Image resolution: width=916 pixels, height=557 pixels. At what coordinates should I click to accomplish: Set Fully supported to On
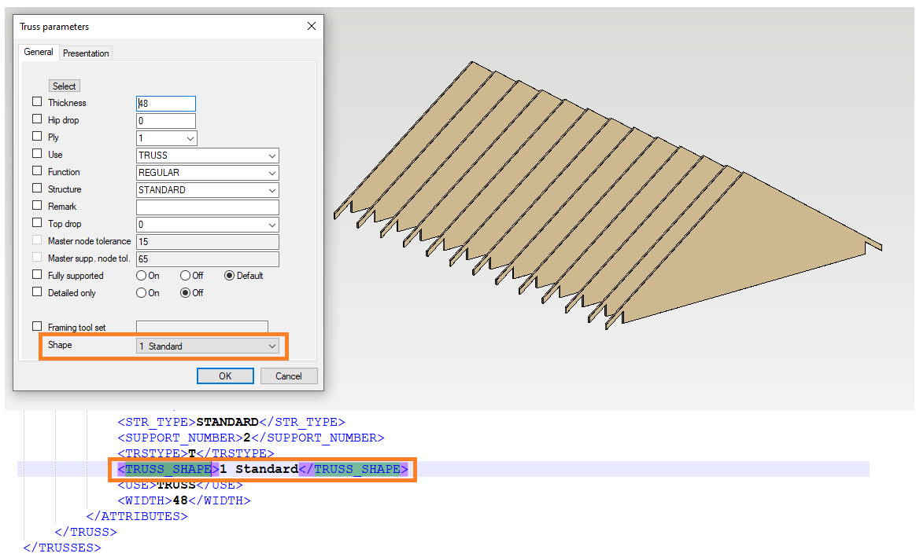coord(142,276)
